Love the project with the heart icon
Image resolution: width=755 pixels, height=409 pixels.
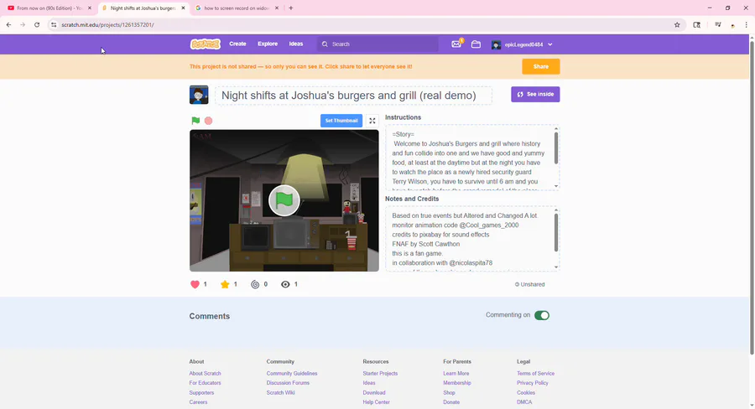click(195, 284)
